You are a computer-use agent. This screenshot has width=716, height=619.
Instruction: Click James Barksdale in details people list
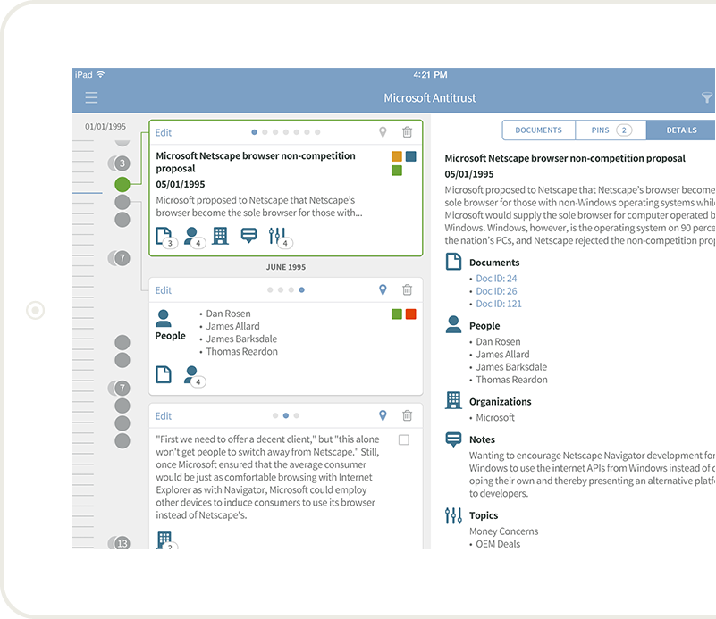(511, 367)
